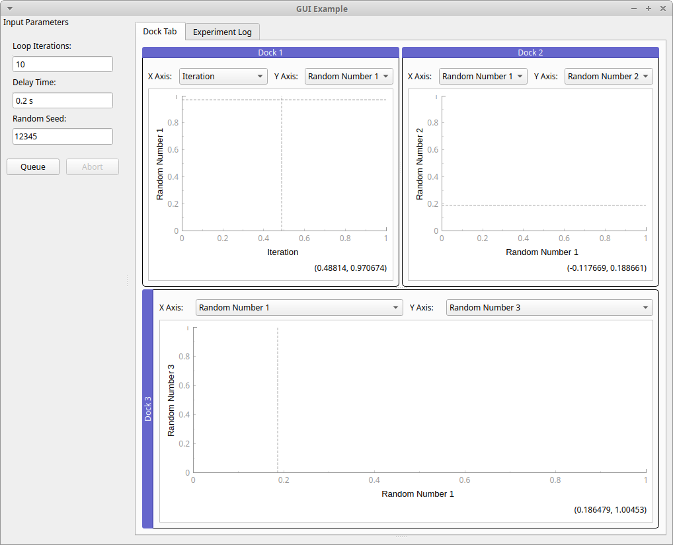
Task: Click the Queue button
Action: pyautogui.click(x=33, y=167)
